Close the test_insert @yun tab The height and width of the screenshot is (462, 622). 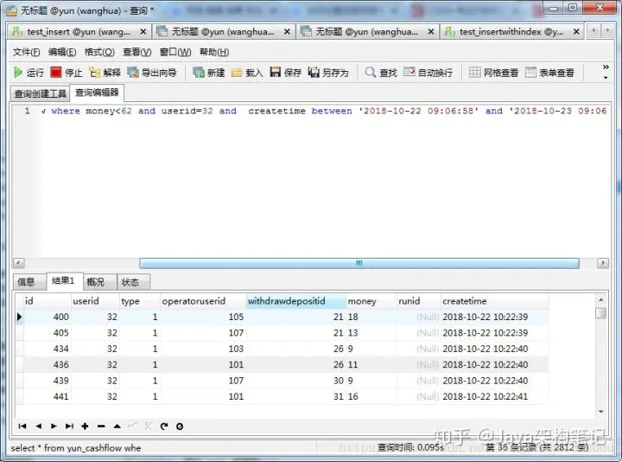point(143,31)
